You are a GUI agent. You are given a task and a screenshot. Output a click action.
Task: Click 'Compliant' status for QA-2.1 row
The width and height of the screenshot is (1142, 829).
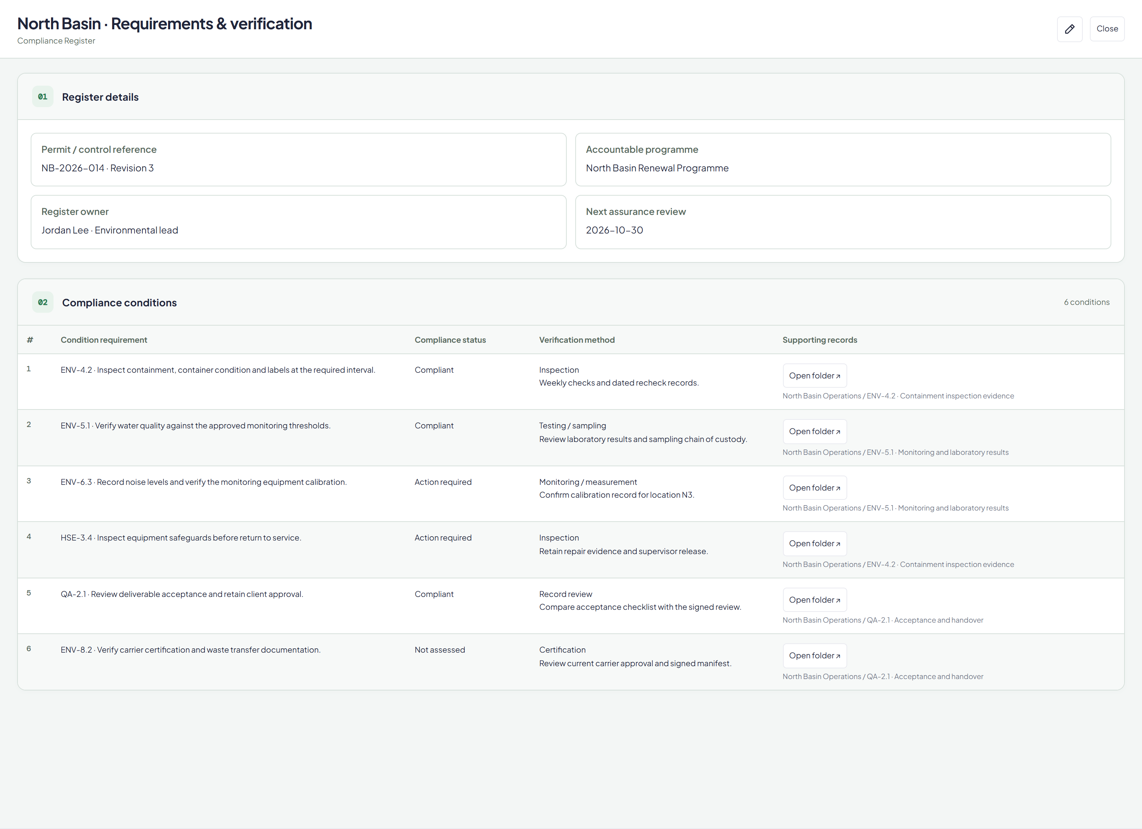(x=434, y=594)
